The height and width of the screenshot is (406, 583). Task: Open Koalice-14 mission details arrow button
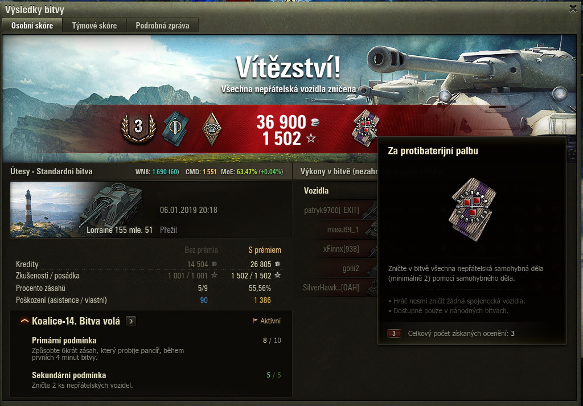pos(131,321)
